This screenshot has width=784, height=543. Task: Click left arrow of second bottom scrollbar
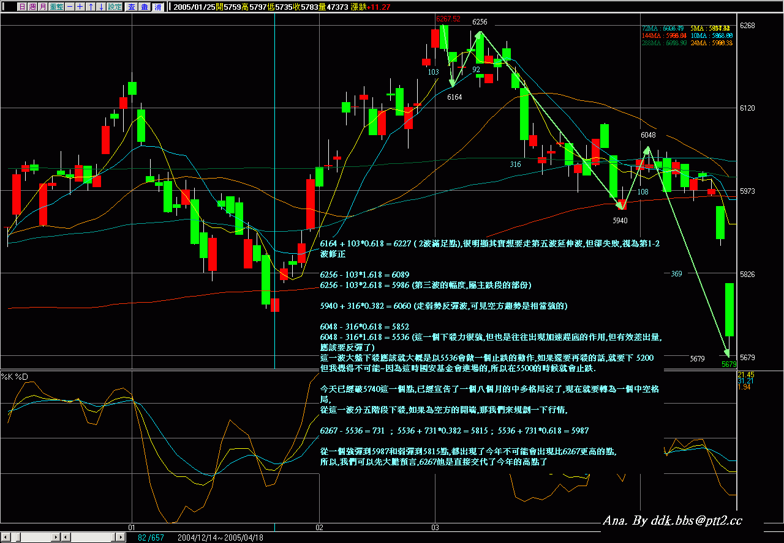point(66,537)
